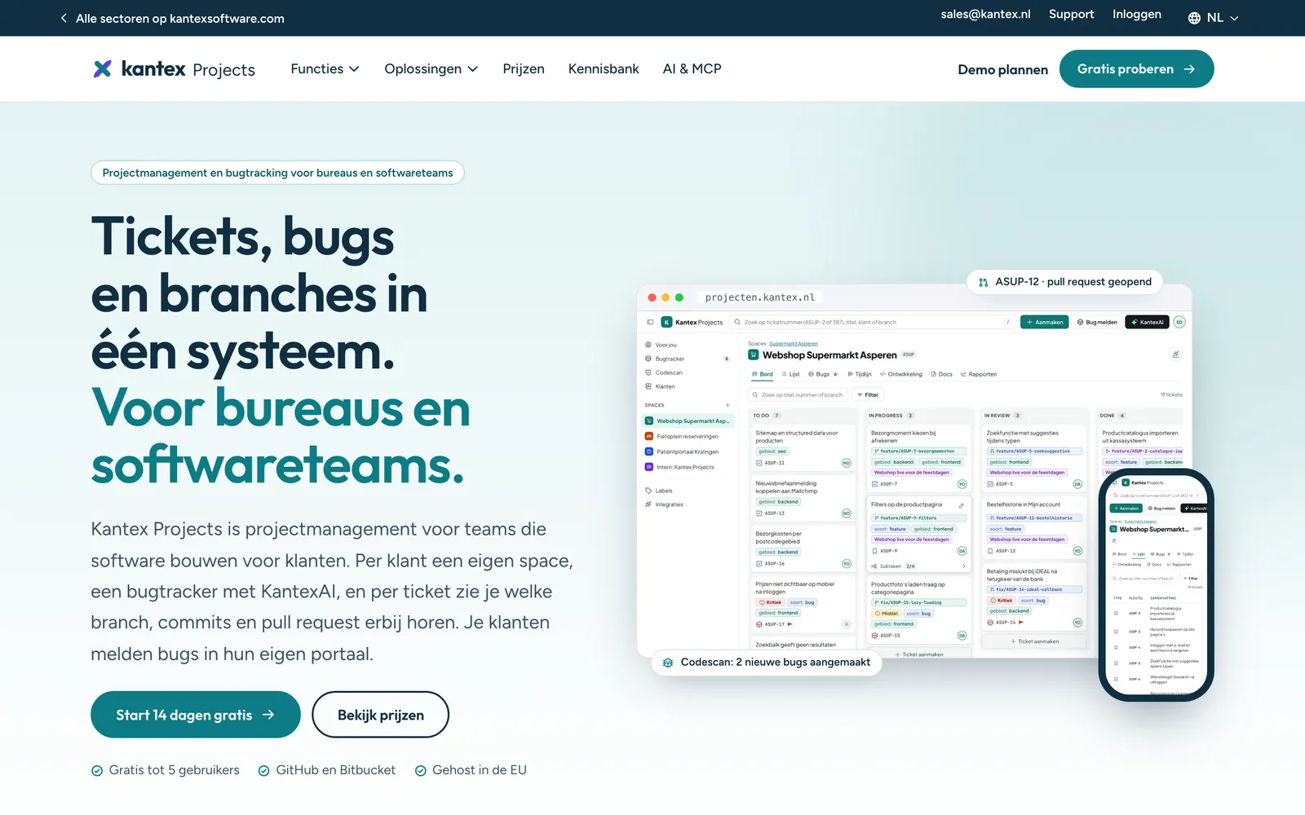Click the phone mockup preview image
The image size is (1305, 815).
[1157, 585]
